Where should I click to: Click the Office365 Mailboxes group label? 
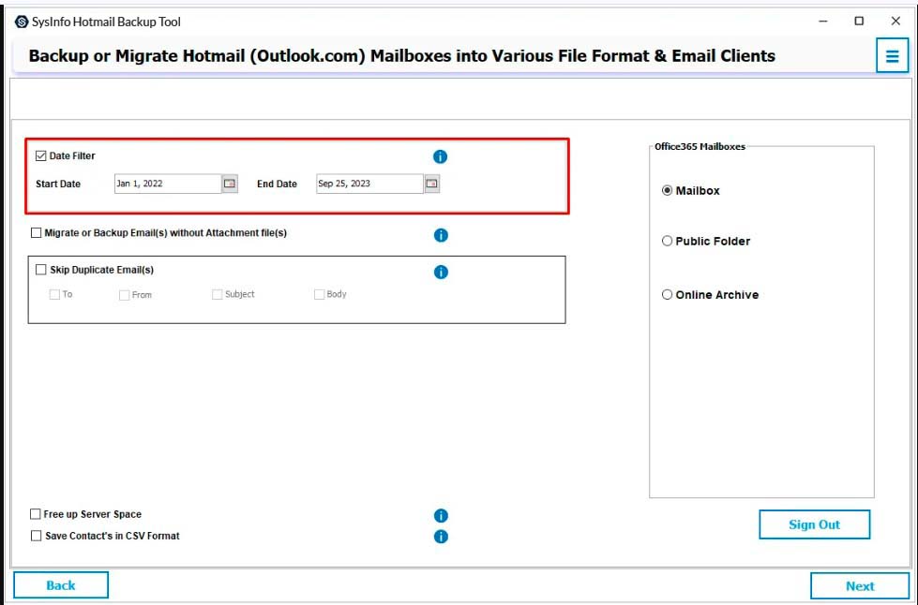click(x=700, y=147)
